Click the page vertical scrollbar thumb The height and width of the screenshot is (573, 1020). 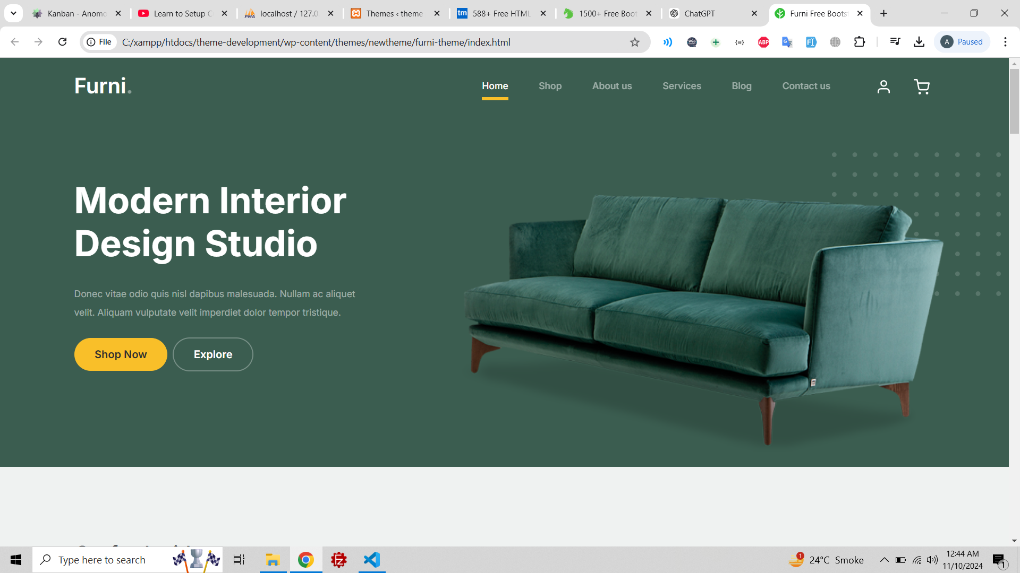click(1014, 101)
